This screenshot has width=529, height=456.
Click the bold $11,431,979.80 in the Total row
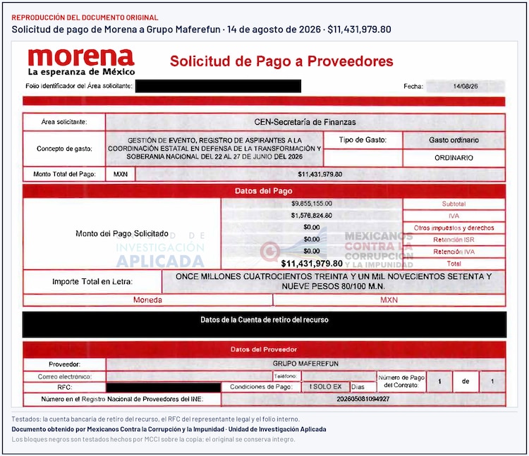[312, 263]
